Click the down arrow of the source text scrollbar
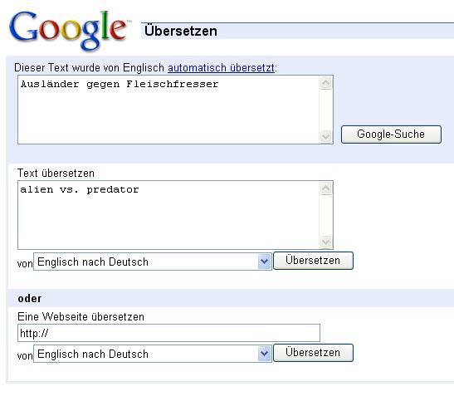Image resolution: width=454 pixels, height=396 pixels. 326,242
